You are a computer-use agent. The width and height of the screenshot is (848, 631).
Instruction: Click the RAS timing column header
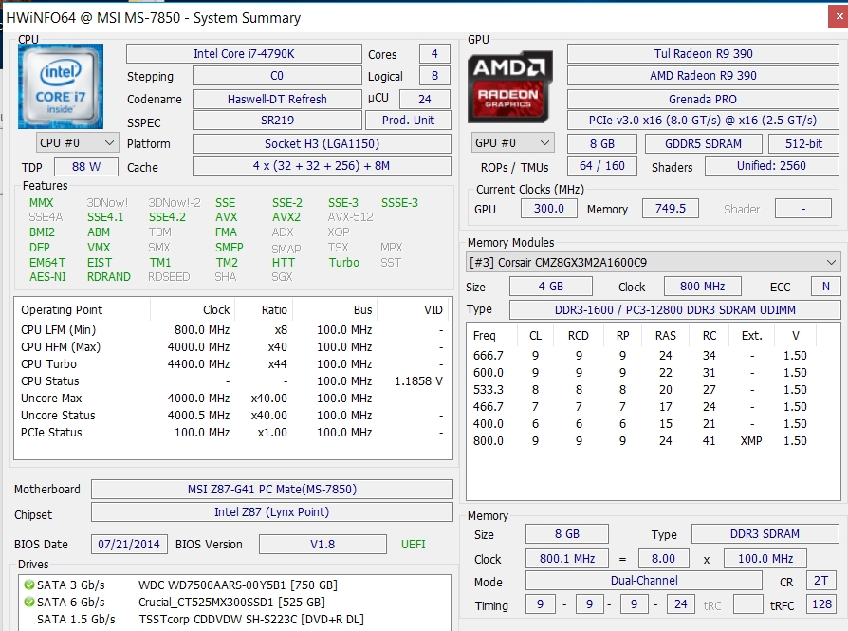(x=665, y=336)
